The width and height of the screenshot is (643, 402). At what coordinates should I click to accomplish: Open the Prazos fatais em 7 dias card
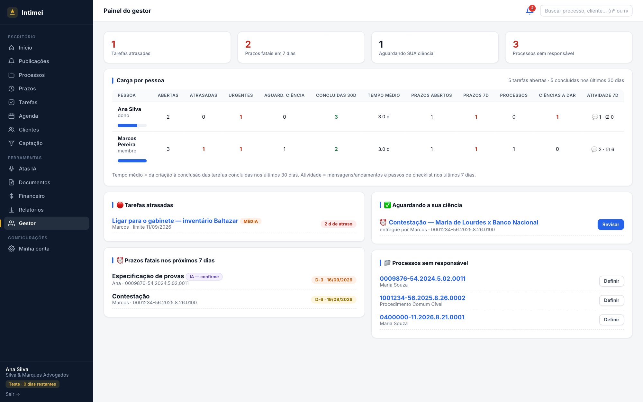click(301, 47)
